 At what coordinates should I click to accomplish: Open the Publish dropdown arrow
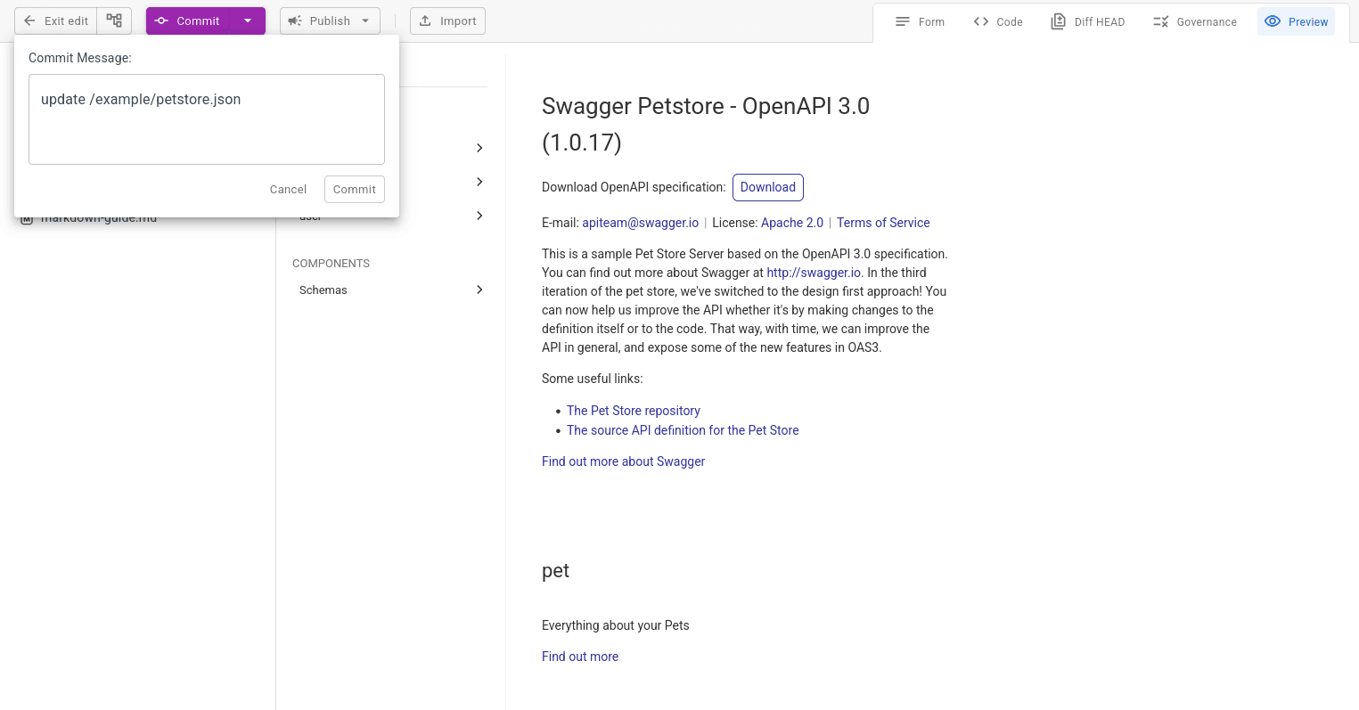[x=365, y=20]
